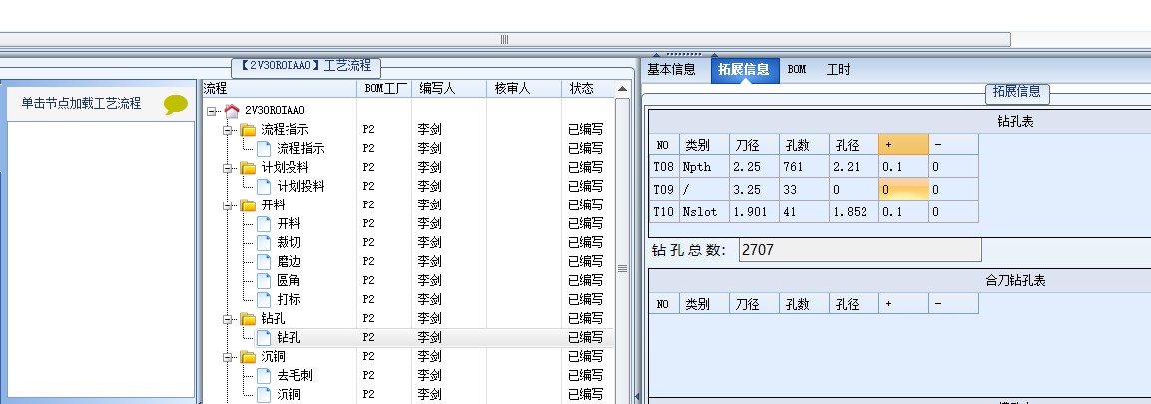Click the splitter collapse arrow left of 钻孔表

(x=637, y=397)
